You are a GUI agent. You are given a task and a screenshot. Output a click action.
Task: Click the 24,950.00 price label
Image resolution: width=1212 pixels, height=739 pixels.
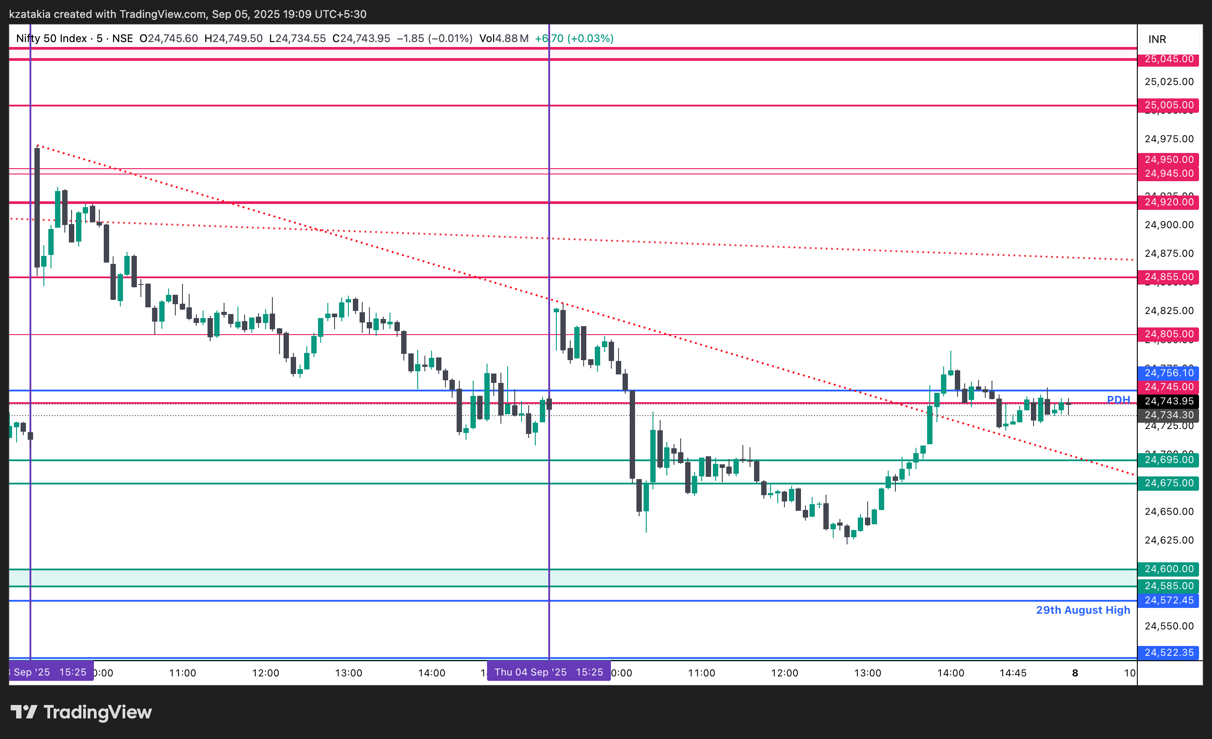[x=1168, y=159]
